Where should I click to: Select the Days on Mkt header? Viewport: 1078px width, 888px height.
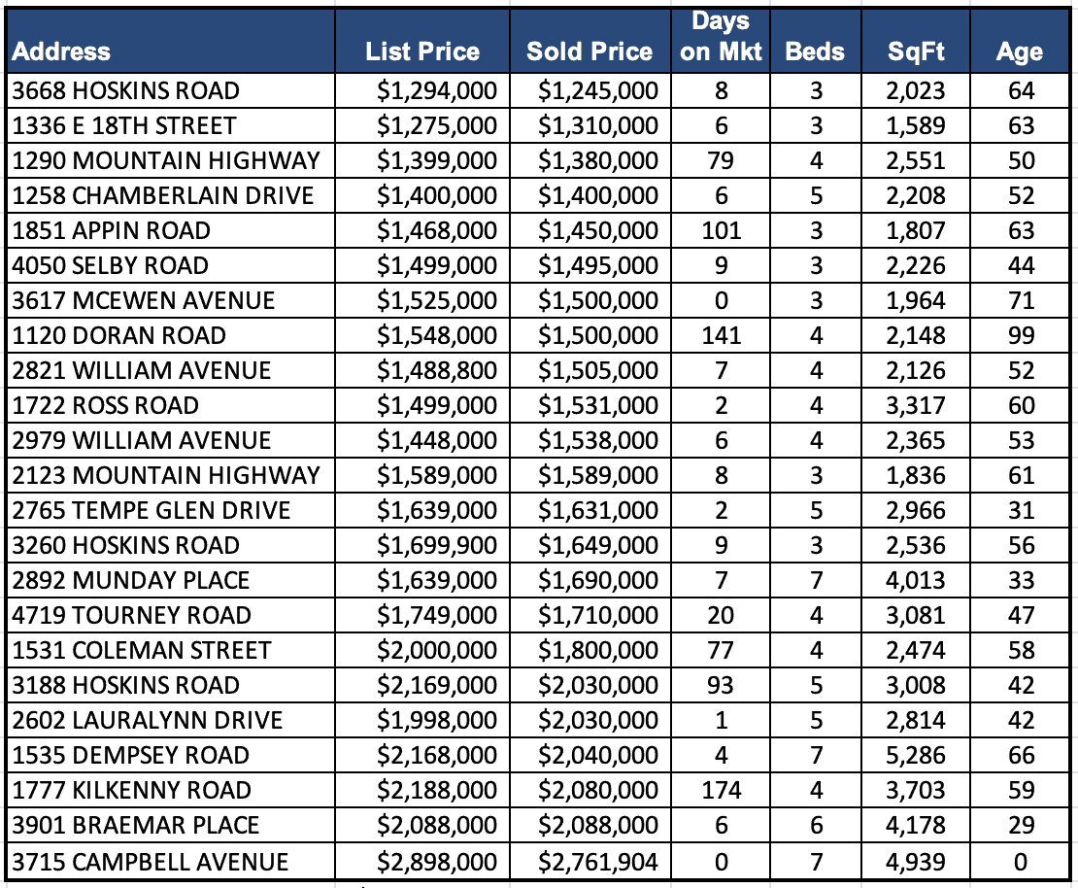722,38
